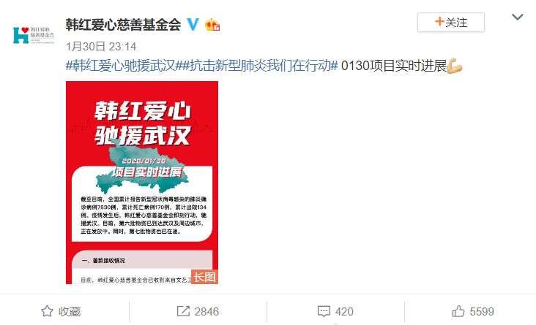The width and height of the screenshot is (536, 325).
Task: Open the post timestamp 1月30日 23:14
Action: (101, 47)
